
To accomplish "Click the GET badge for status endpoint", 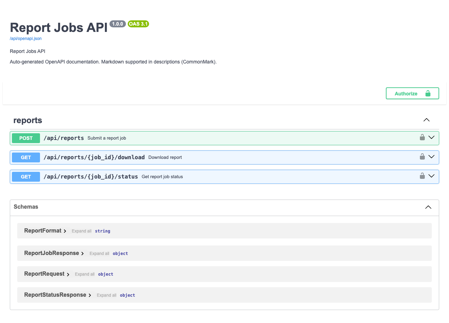I will tap(26, 177).
